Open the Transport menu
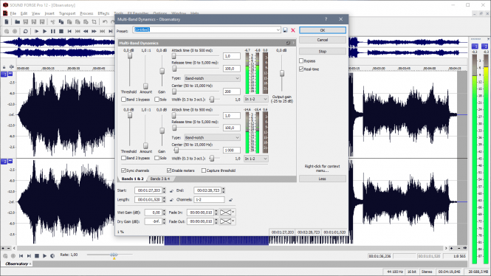 pyautogui.click(x=67, y=13)
